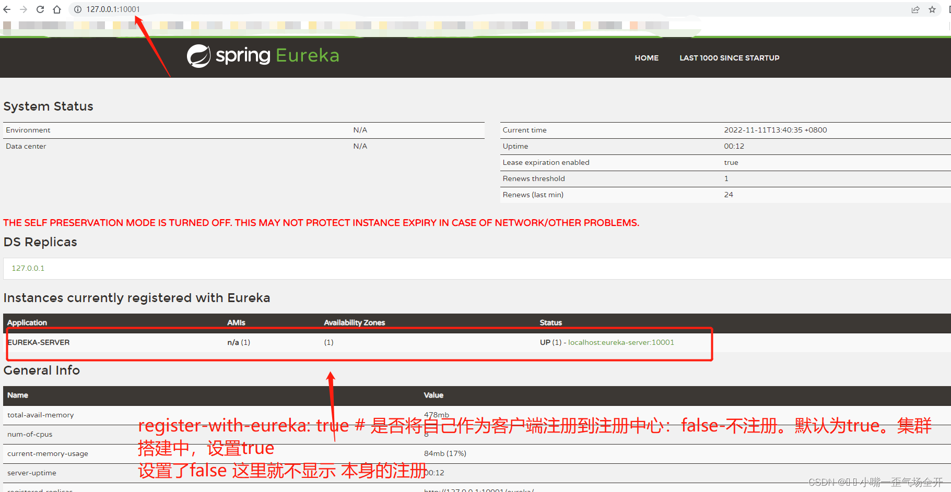The width and height of the screenshot is (951, 492).
Task: Open localhost:eureka-server:10001 instance link
Action: click(621, 342)
